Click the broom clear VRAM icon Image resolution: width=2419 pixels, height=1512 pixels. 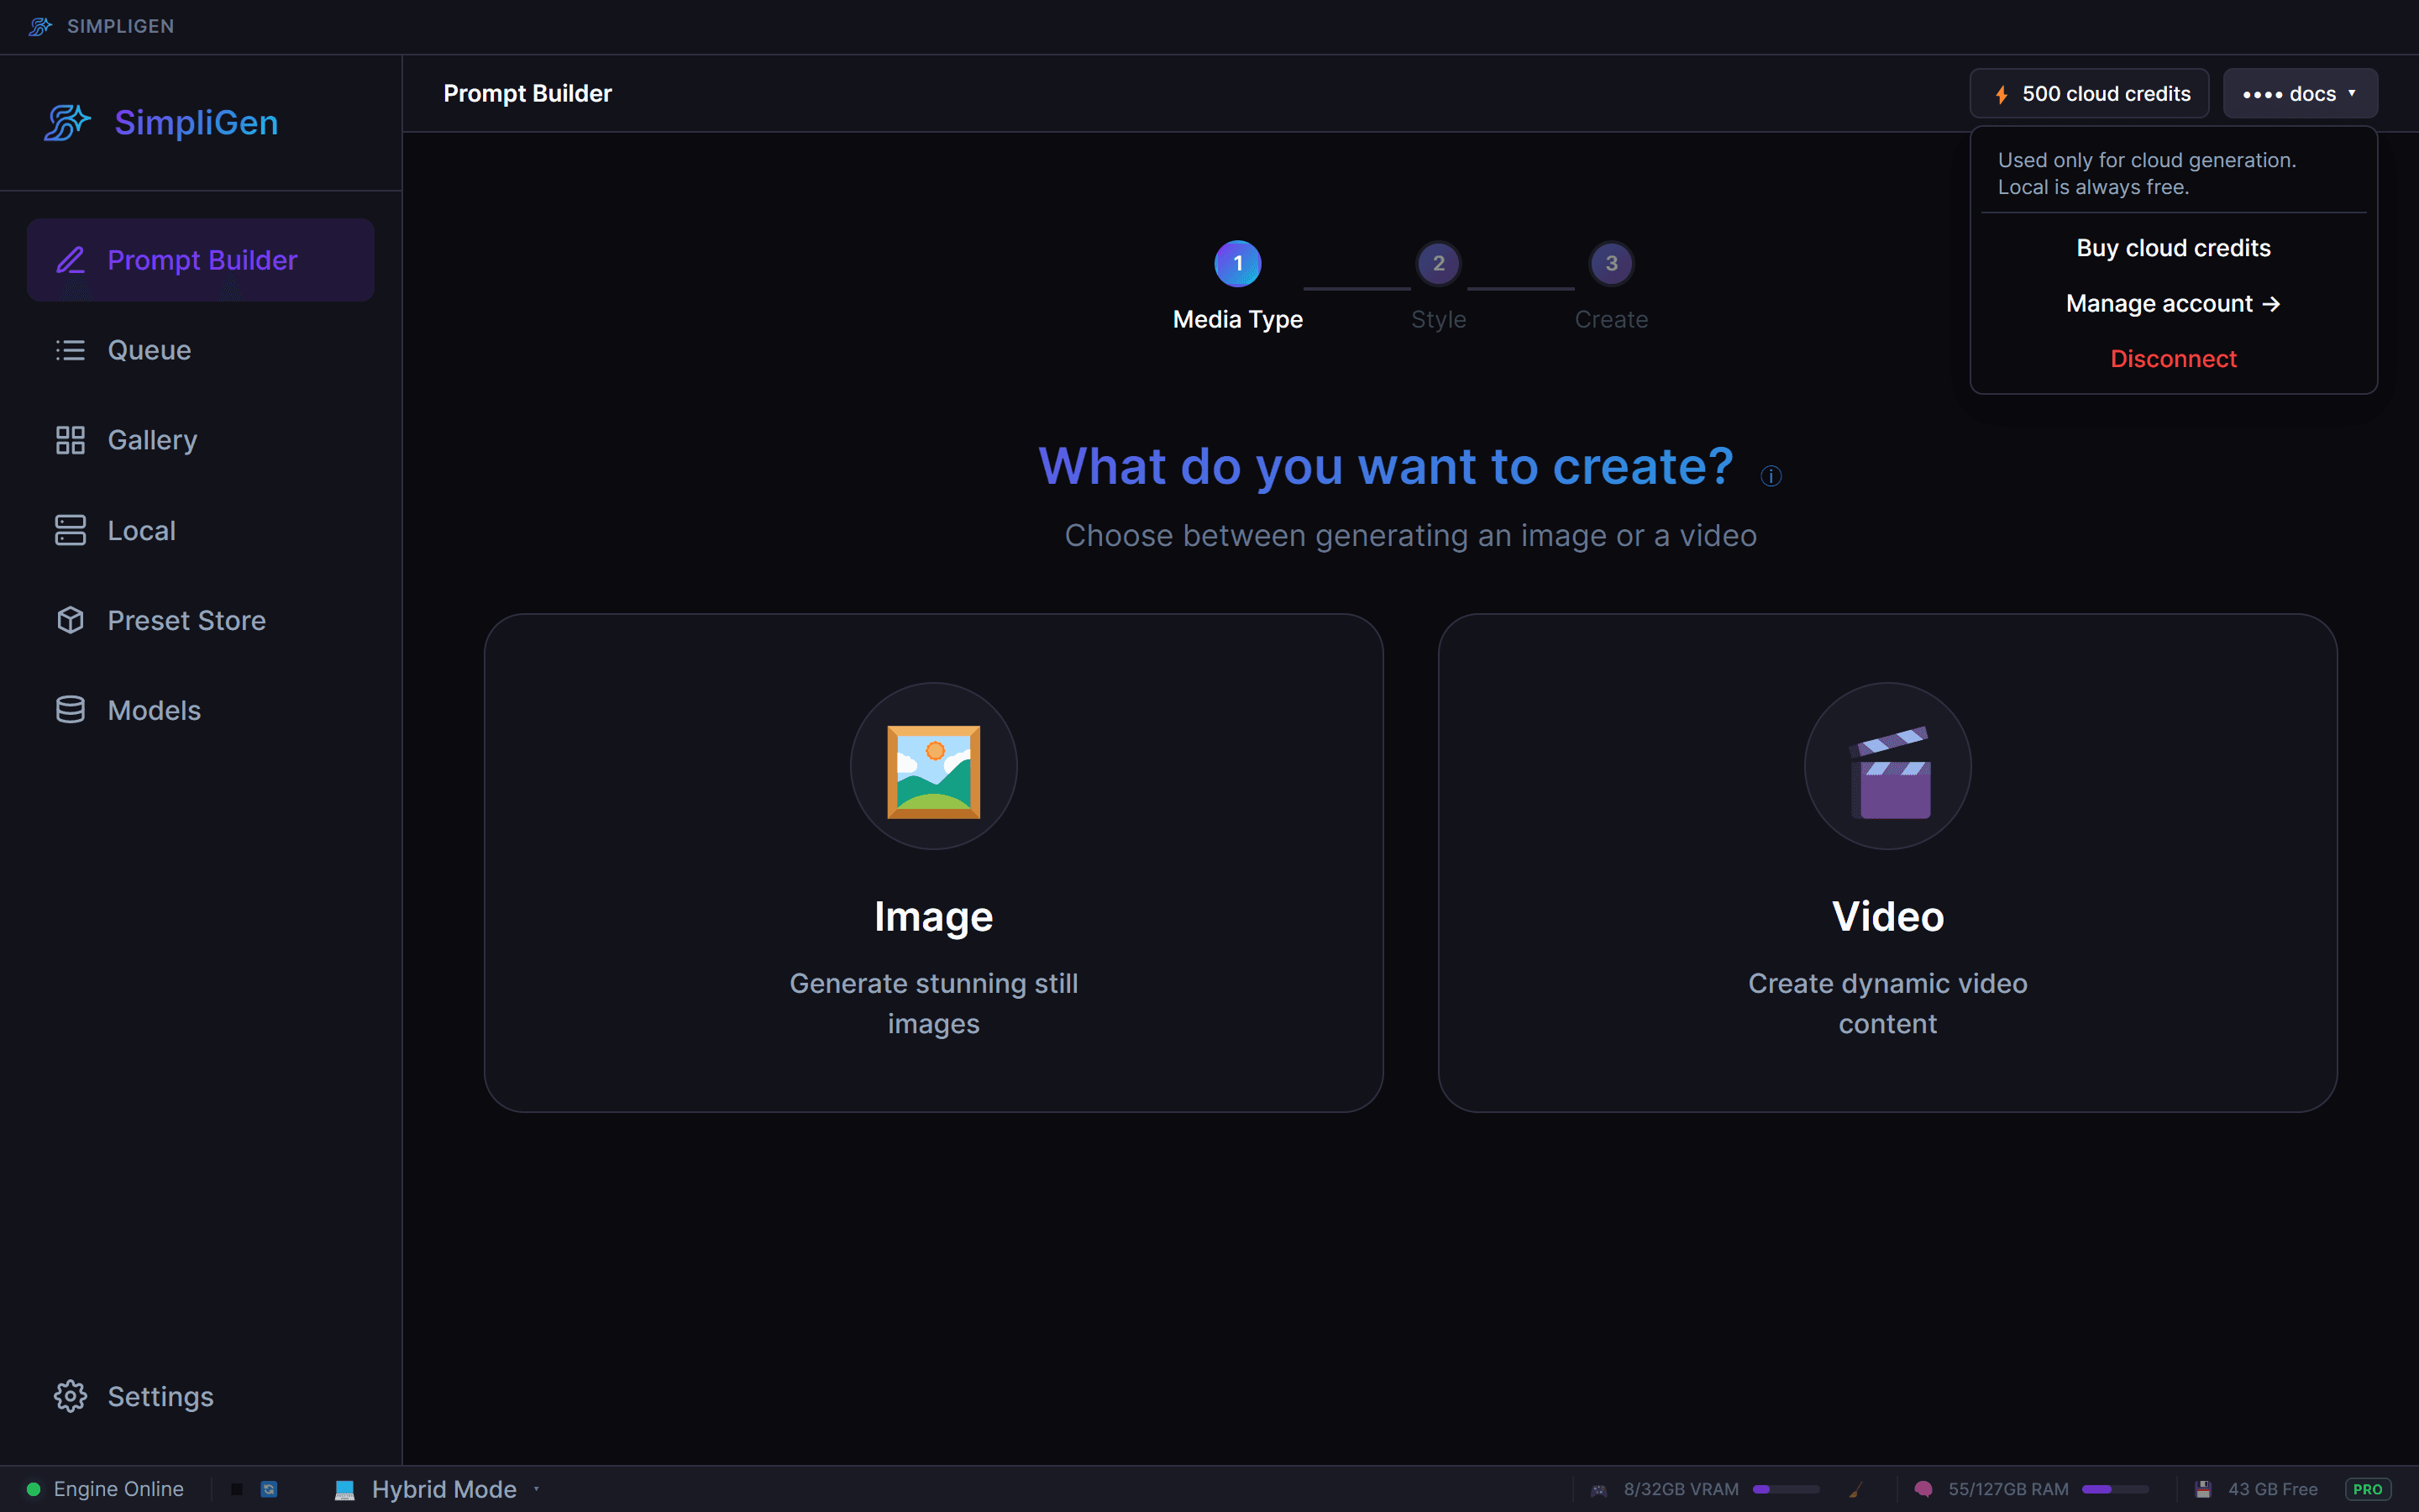tap(1855, 1489)
